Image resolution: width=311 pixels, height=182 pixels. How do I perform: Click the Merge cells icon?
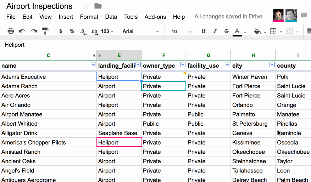click(x=289, y=31)
